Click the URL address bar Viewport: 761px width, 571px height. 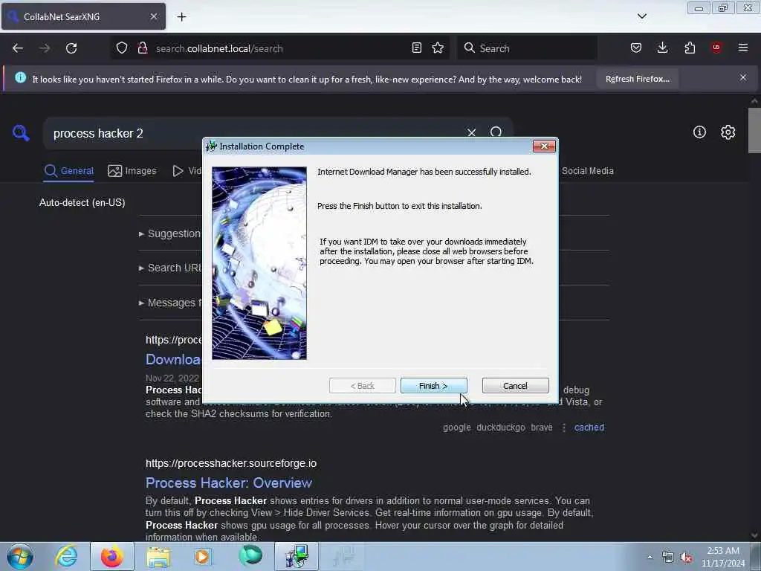(x=282, y=48)
